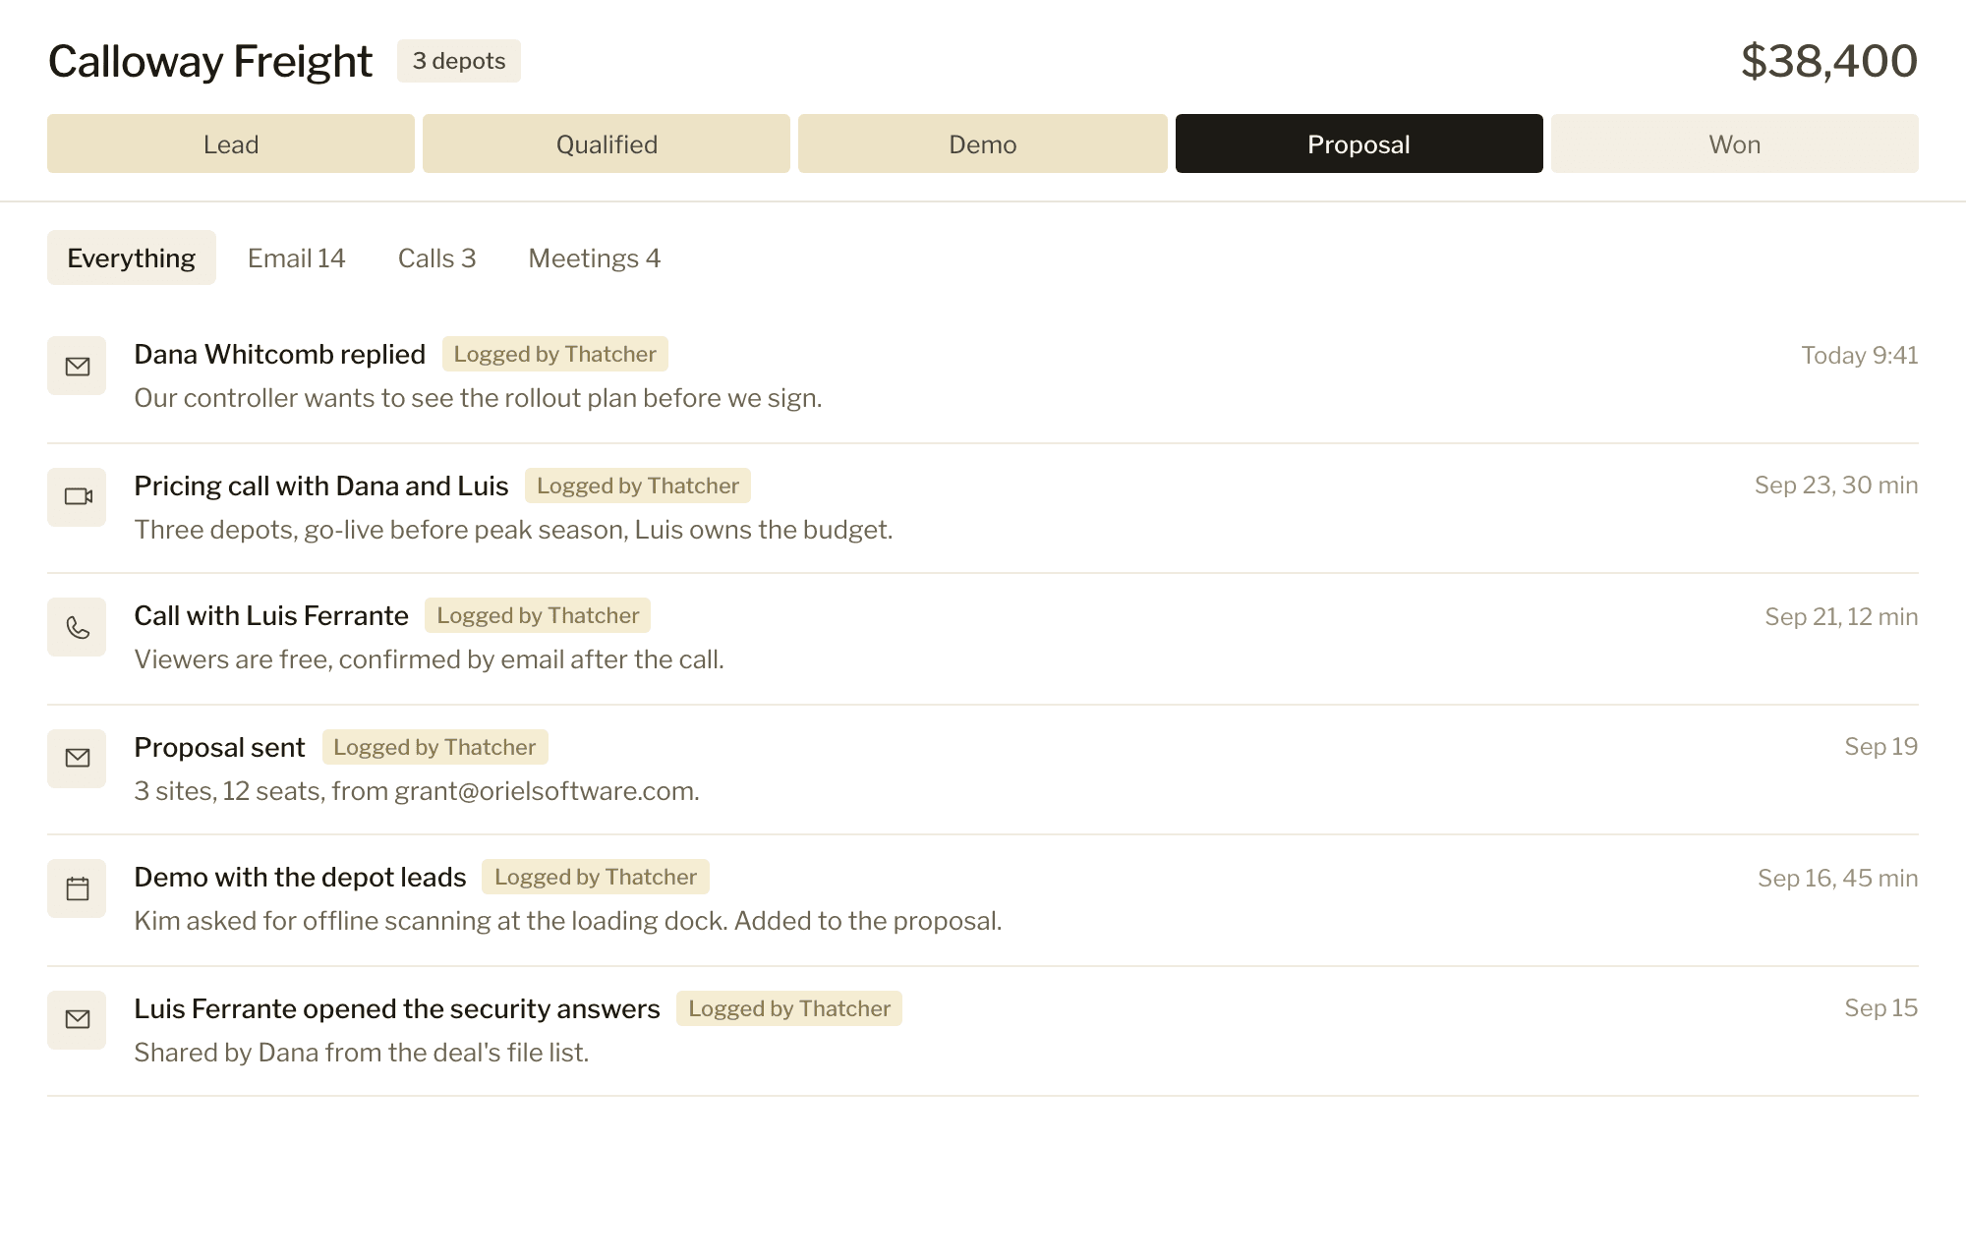The width and height of the screenshot is (1966, 1258).
Task: Click the Viewers are free note text
Action: coord(429,659)
